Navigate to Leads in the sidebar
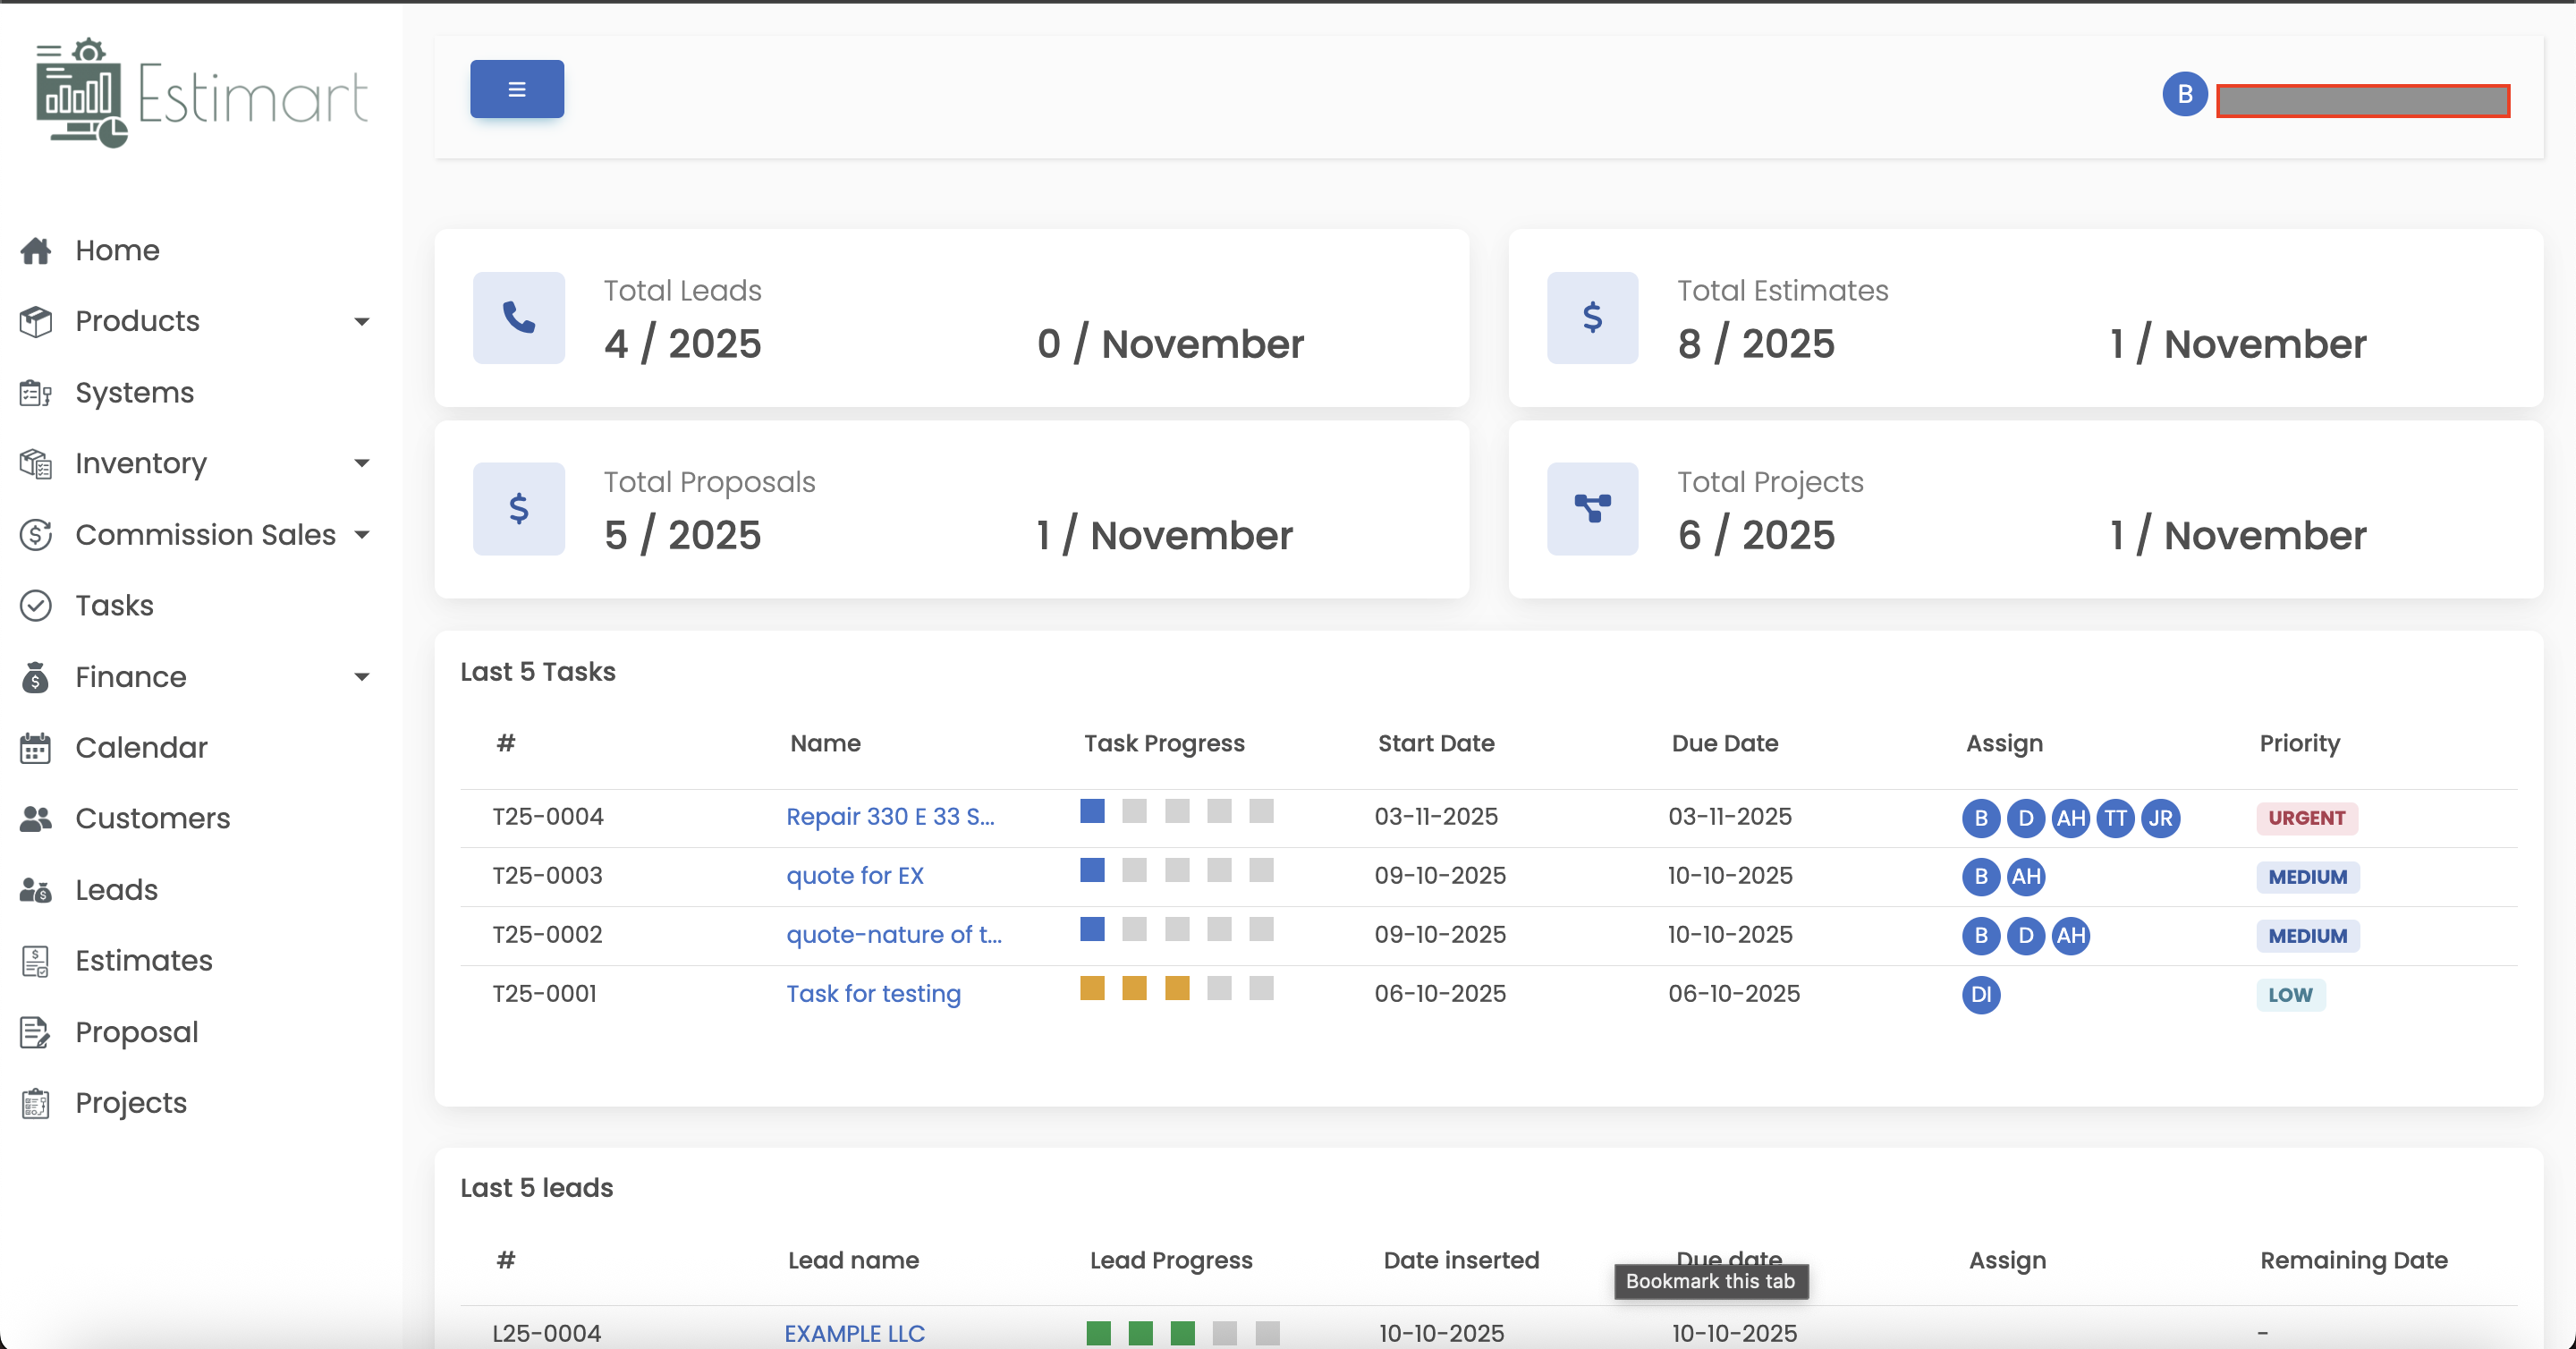 pyautogui.click(x=117, y=889)
